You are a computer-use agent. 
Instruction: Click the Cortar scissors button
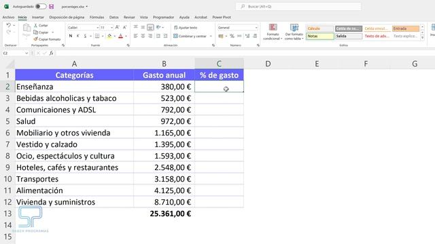point(41,25)
